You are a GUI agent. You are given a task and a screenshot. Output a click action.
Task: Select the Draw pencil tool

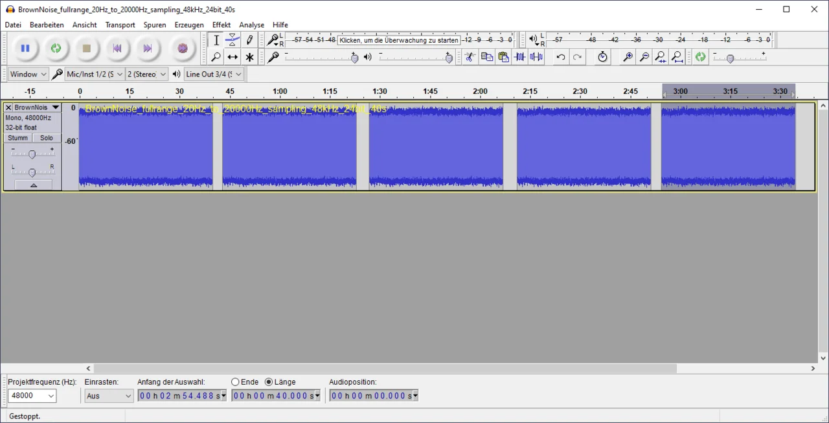(249, 40)
